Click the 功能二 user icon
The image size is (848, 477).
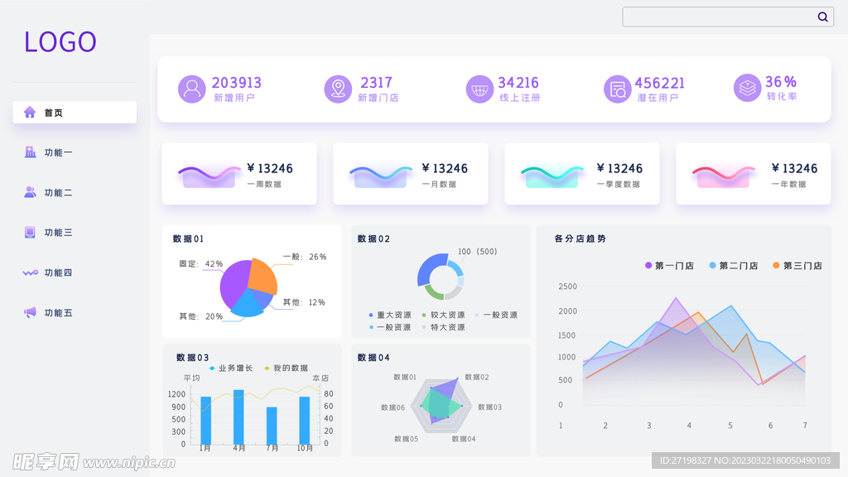(x=29, y=192)
